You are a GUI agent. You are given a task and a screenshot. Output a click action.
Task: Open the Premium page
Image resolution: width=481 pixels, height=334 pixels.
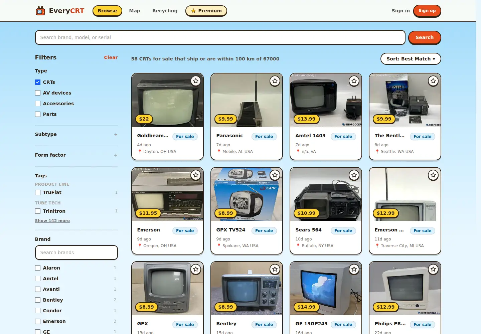(206, 11)
